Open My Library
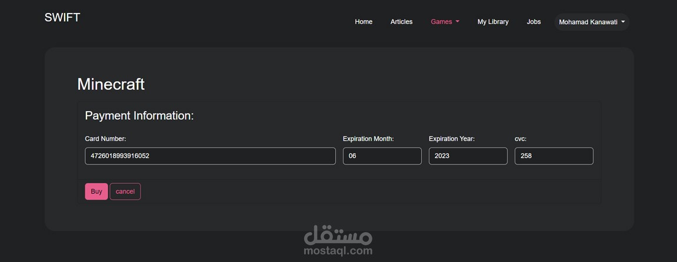 point(493,22)
